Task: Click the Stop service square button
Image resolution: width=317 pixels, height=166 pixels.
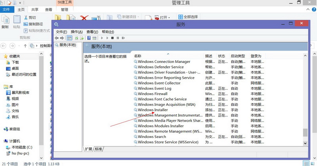Action: (113, 38)
